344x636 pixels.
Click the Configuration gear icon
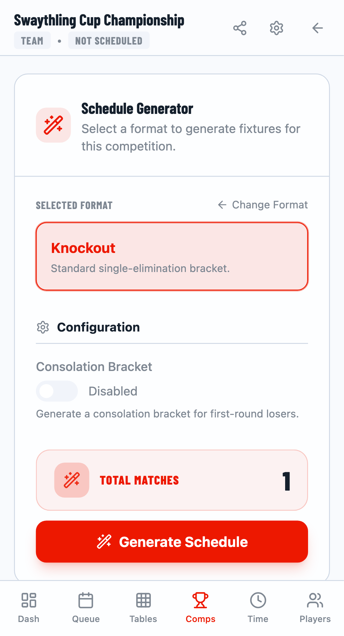click(x=42, y=327)
